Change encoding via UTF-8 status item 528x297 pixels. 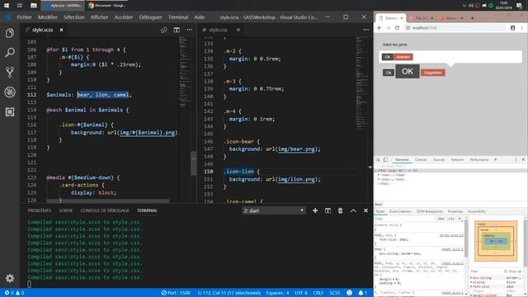[x=300, y=293]
